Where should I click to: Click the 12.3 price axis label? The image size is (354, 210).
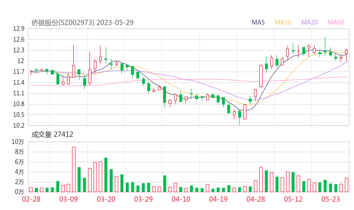click(x=19, y=50)
